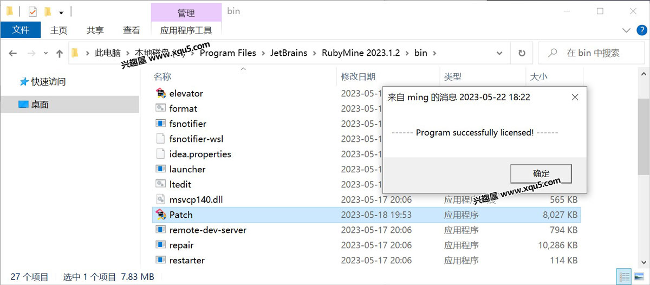The image size is (650, 285).
Task: Click 此电脑 in the breadcrumb
Action: (x=108, y=53)
